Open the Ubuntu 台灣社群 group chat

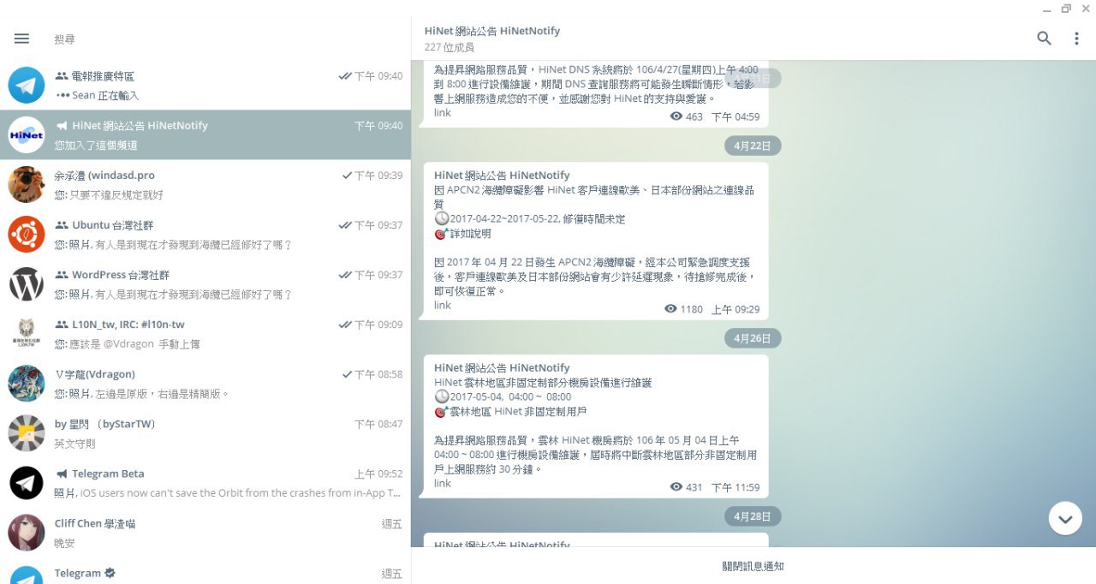tap(205, 234)
